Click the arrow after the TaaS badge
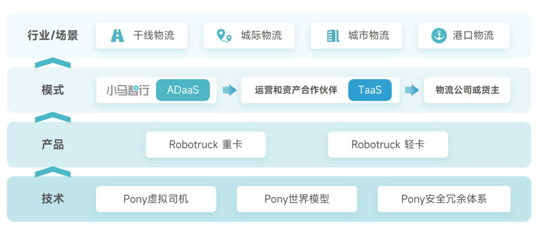 point(412,90)
